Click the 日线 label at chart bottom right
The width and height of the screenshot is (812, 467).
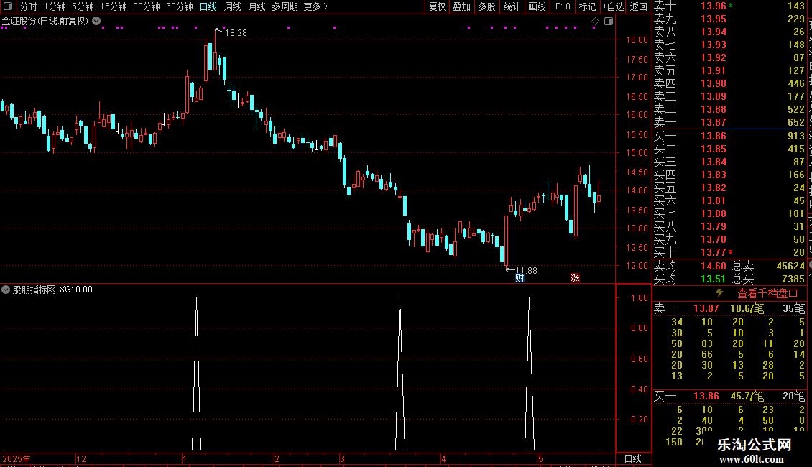tap(633, 458)
